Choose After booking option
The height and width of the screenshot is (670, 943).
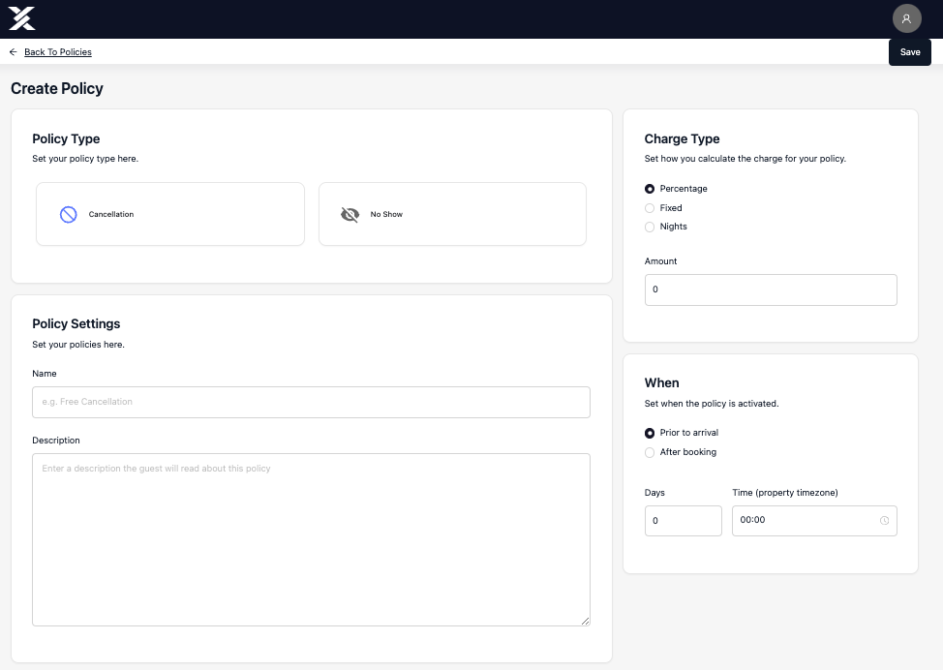pyautogui.click(x=650, y=452)
